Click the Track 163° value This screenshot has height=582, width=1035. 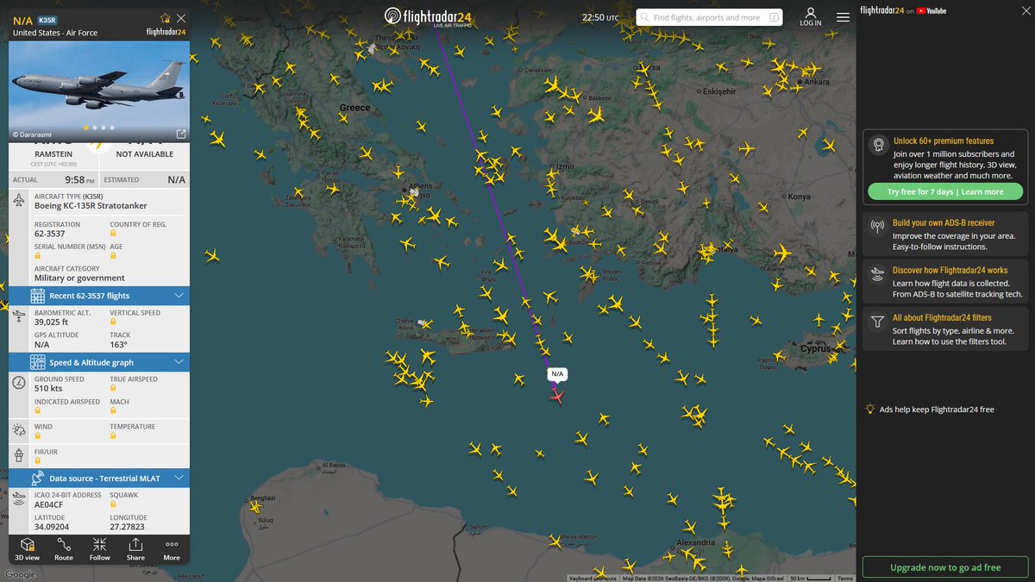click(x=118, y=344)
